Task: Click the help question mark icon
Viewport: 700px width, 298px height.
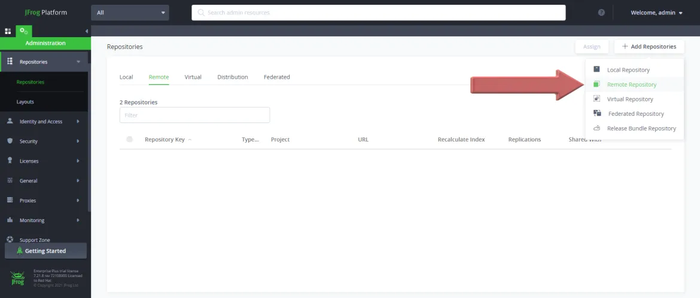Action: [x=601, y=13]
